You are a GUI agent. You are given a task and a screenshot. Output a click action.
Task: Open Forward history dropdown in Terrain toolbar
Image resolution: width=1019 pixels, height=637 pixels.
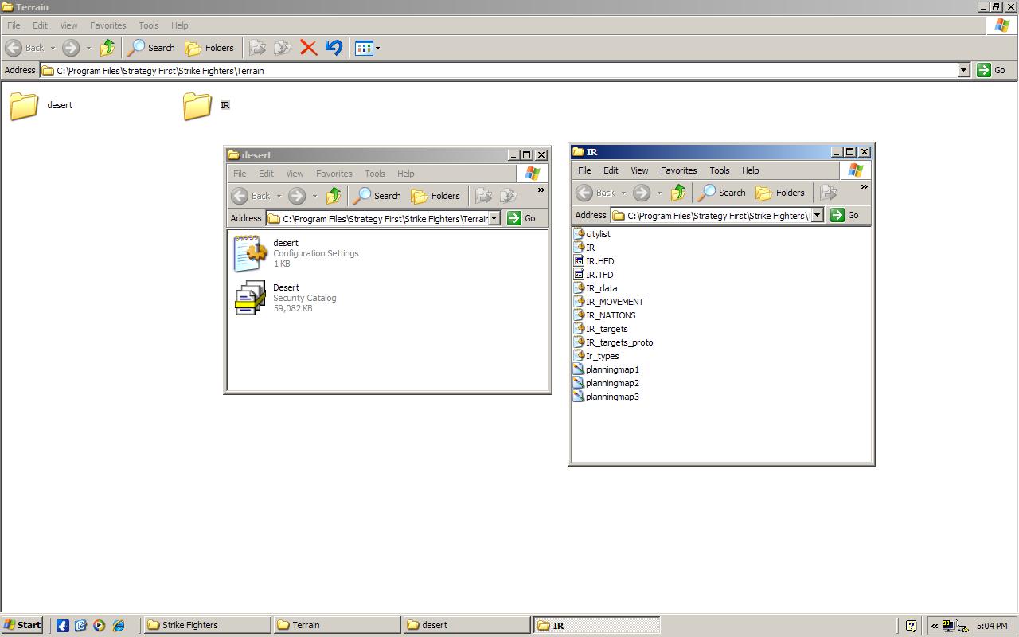(88, 48)
